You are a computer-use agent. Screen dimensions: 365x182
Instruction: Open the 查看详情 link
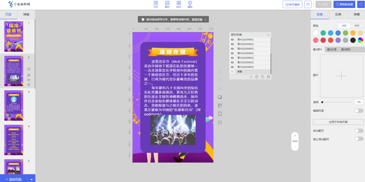197,20
